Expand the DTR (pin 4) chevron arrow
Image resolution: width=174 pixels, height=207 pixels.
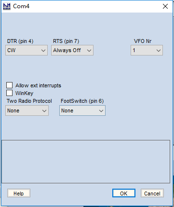[x=43, y=51]
